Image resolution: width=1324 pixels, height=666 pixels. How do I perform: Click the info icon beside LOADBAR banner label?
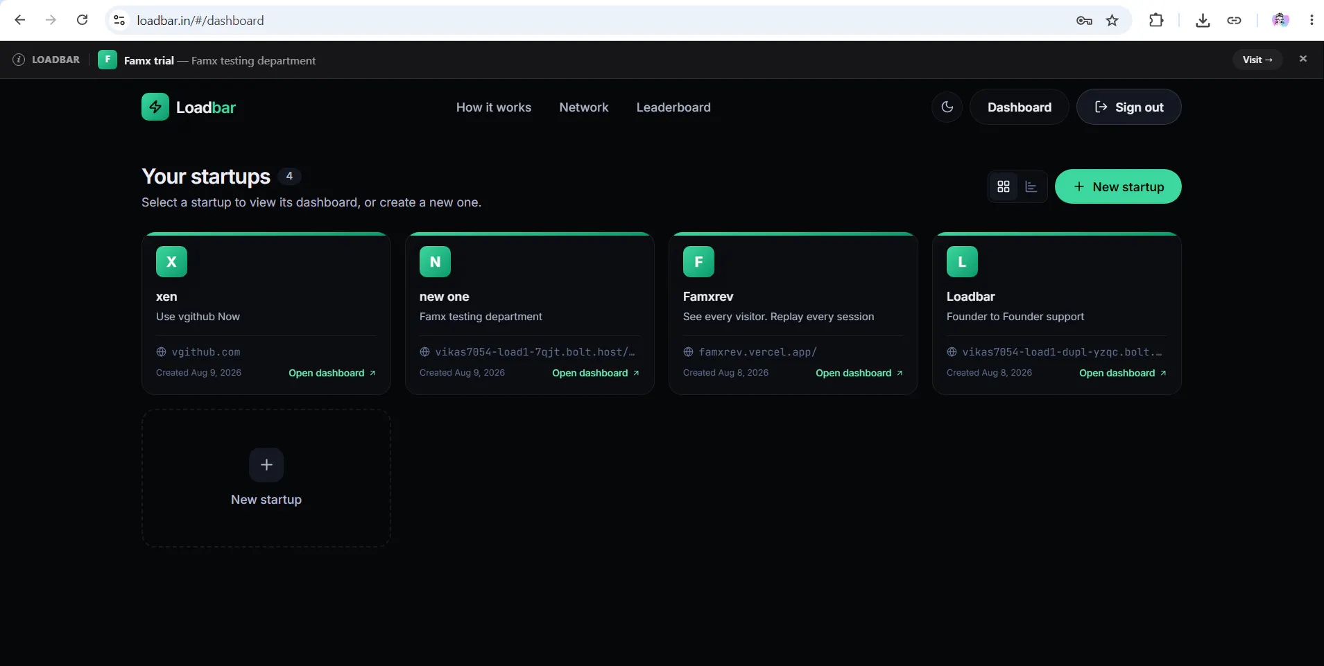coord(19,60)
